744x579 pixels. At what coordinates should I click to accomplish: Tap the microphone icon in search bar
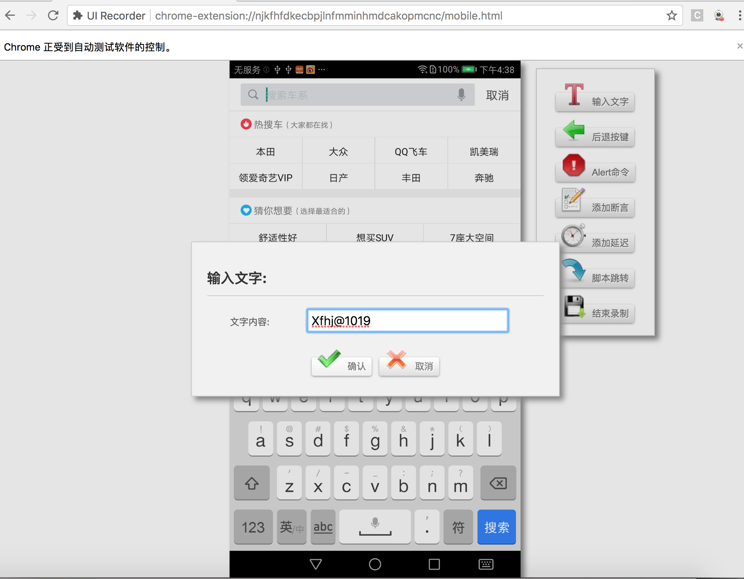coord(461,95)
